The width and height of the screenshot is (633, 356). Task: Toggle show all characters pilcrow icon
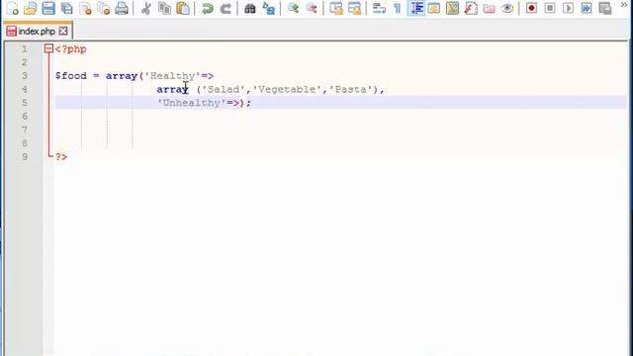coord(398,8)
